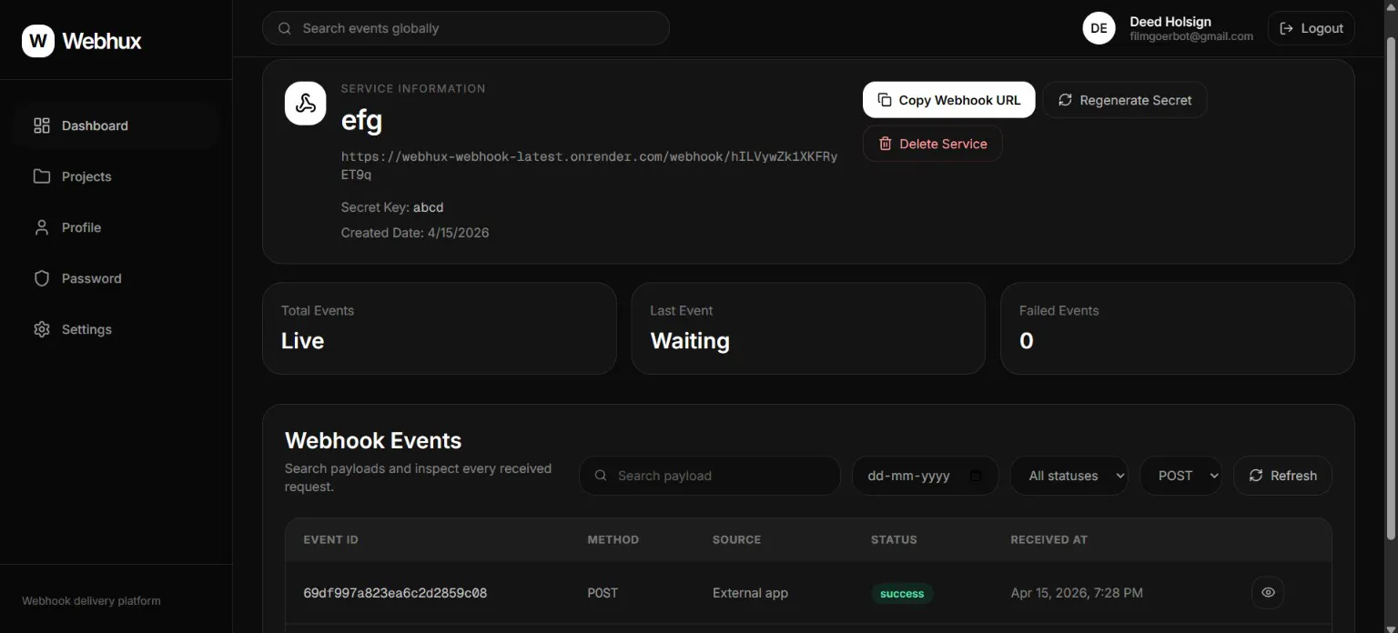Open the Dashboard sidebar item
This screenshot has width=1398, height=633.
click(x=116, y=126)
